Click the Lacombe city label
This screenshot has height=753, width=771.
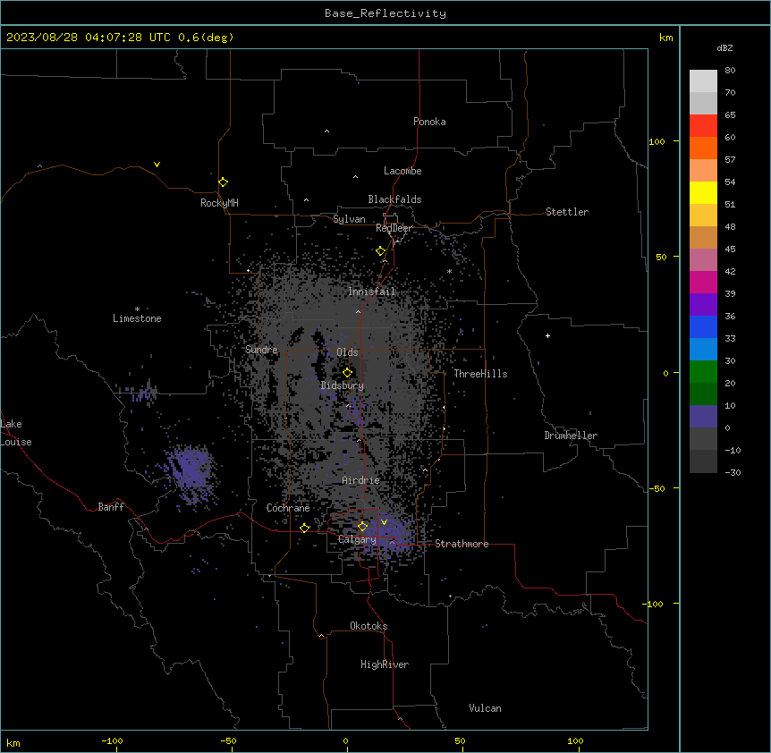402,171
